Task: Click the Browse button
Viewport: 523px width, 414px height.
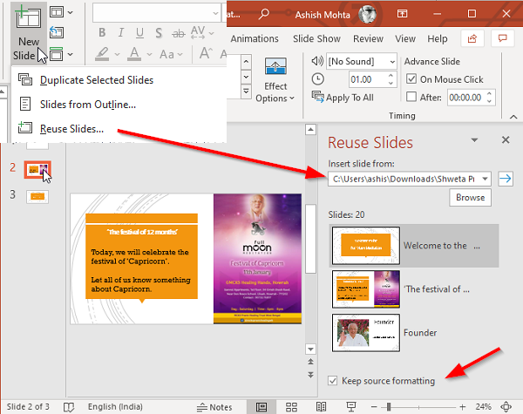Action: point(469,199)
